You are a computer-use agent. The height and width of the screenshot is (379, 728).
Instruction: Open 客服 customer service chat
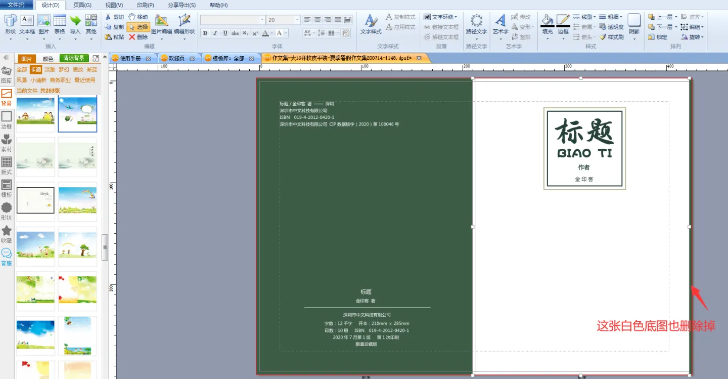[7, 257]
